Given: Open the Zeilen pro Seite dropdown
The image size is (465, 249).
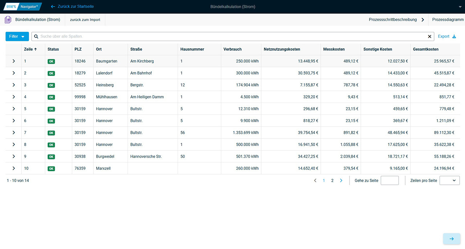Looking at the screenshot, I should (449, 180).
